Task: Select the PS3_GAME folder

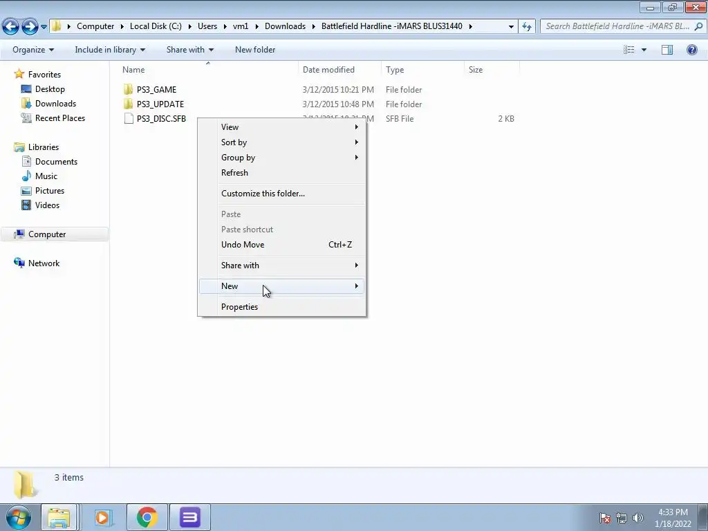Action: 156,89
